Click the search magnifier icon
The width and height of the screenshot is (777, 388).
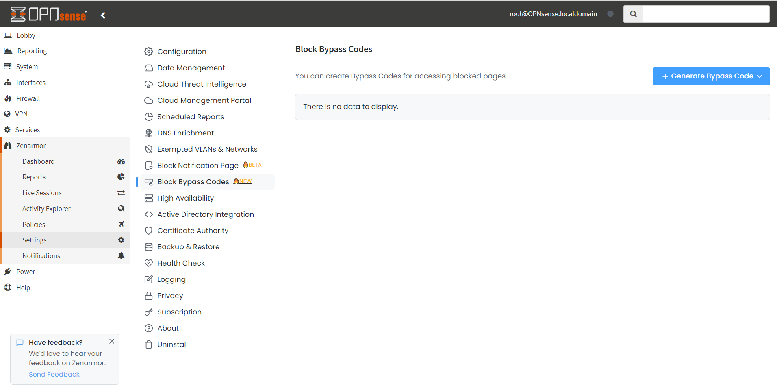(633, 14)
